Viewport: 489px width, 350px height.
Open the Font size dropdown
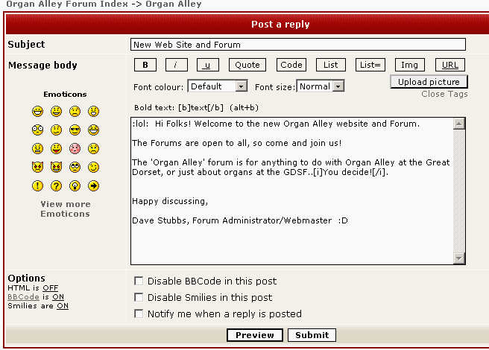pos(321,86)
